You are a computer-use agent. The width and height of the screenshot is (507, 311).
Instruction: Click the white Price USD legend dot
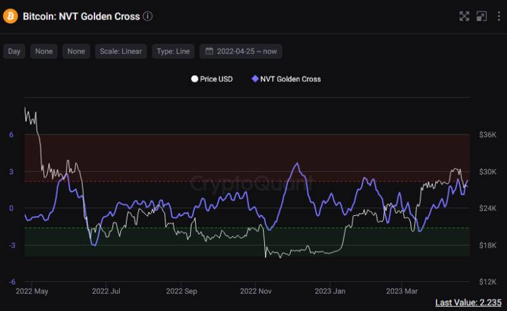coord(195,79)
